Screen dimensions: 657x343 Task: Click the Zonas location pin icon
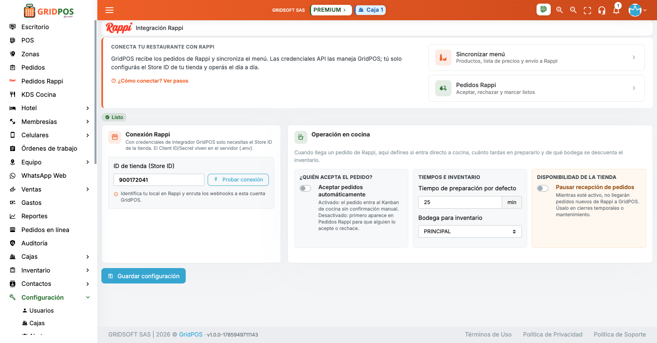(13, 54)
